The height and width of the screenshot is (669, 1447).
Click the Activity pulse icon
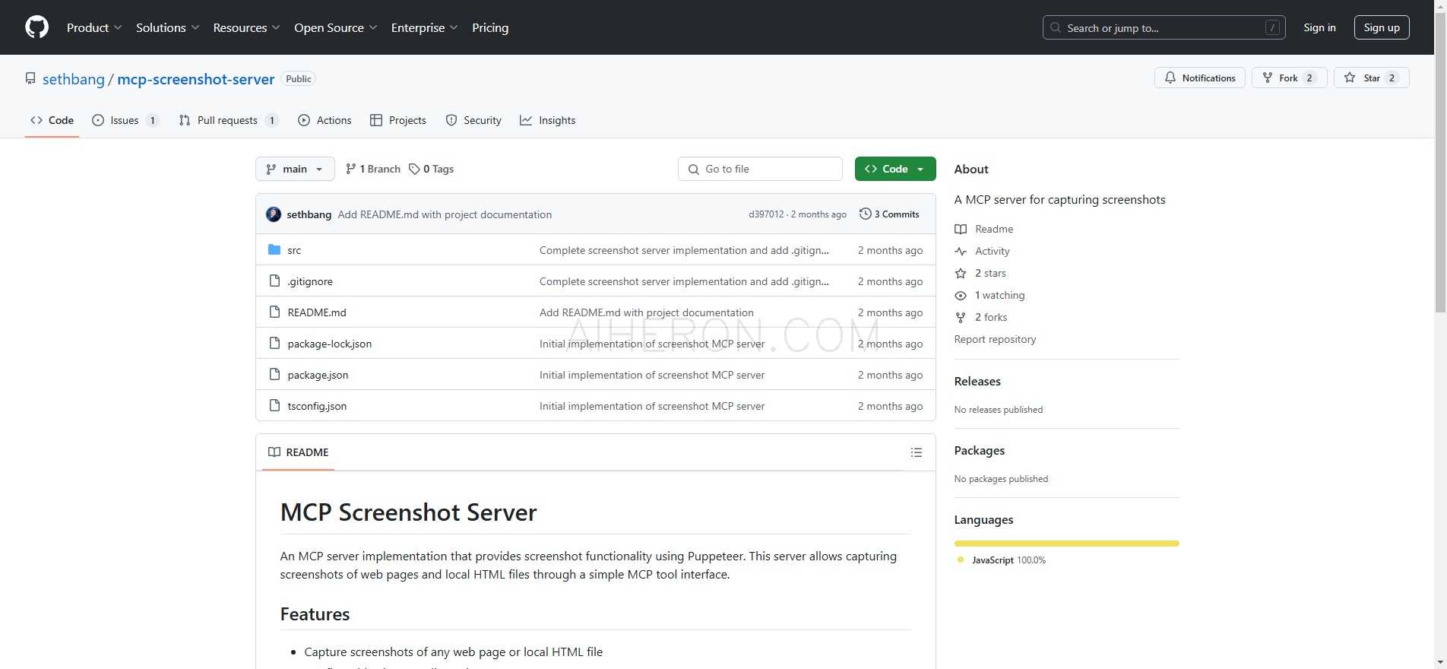click(x=961, y=251)
